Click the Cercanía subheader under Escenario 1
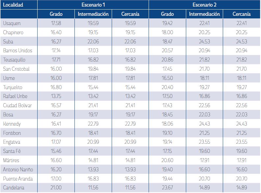This screenshot has height=193, width=261. pos(130,14)
